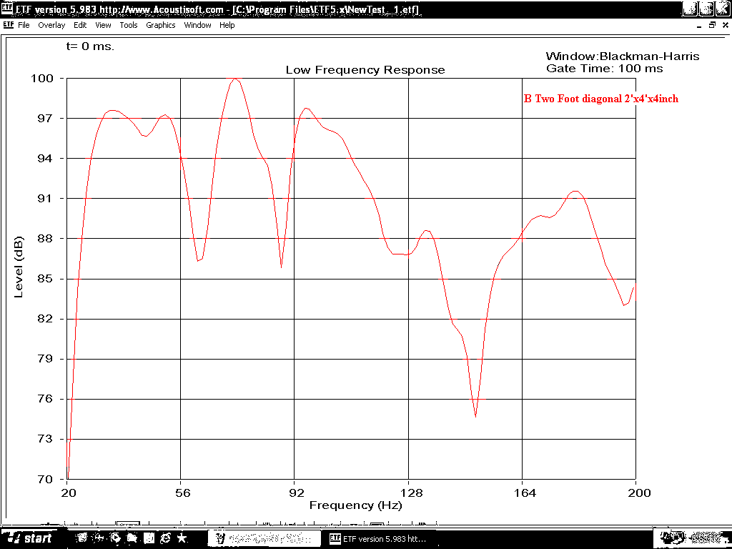Viewport: 732px width, 549px height.
Task: Click the ETF icon in the title bar
Action: coord(8,9)
